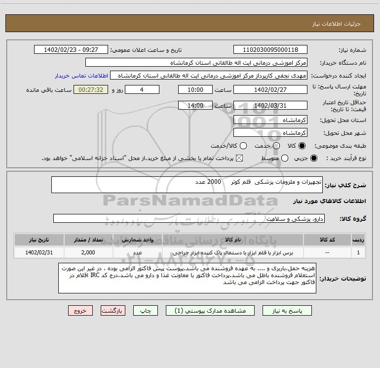The image size is (380, 368).
Task: Click the announcement date field 1402/02/23 - 09:27
Action: tap(71, 49)
